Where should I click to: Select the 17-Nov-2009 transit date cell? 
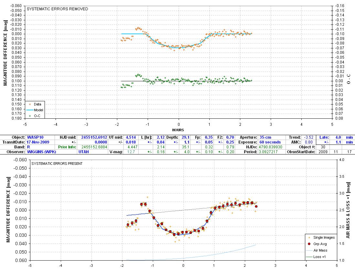(40, 142)
